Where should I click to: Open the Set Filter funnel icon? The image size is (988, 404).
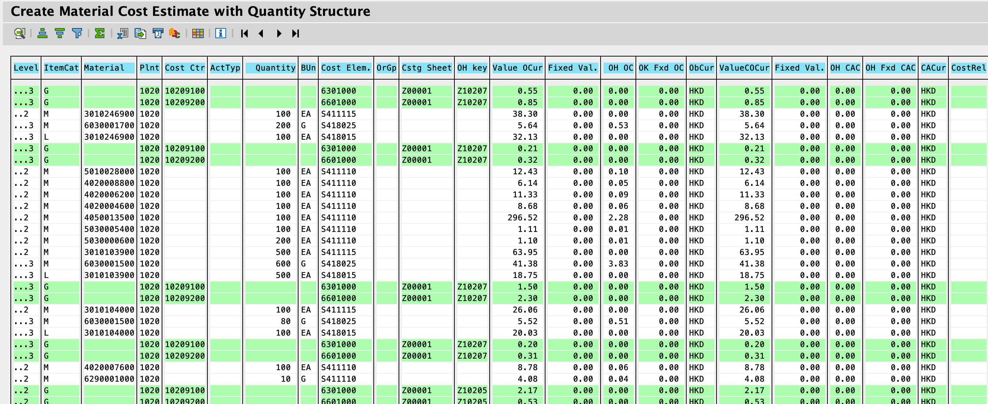click(x=77, y=33)
